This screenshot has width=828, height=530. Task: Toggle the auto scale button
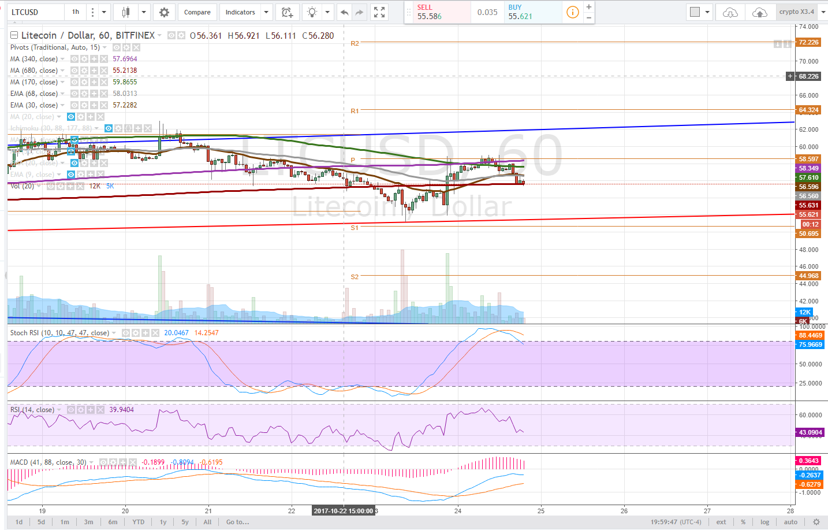click(790, 522)
